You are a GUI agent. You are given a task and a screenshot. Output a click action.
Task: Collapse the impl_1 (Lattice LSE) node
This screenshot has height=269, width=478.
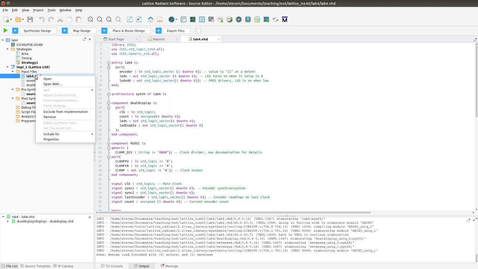pyautogui.click(x=7, y=67)
